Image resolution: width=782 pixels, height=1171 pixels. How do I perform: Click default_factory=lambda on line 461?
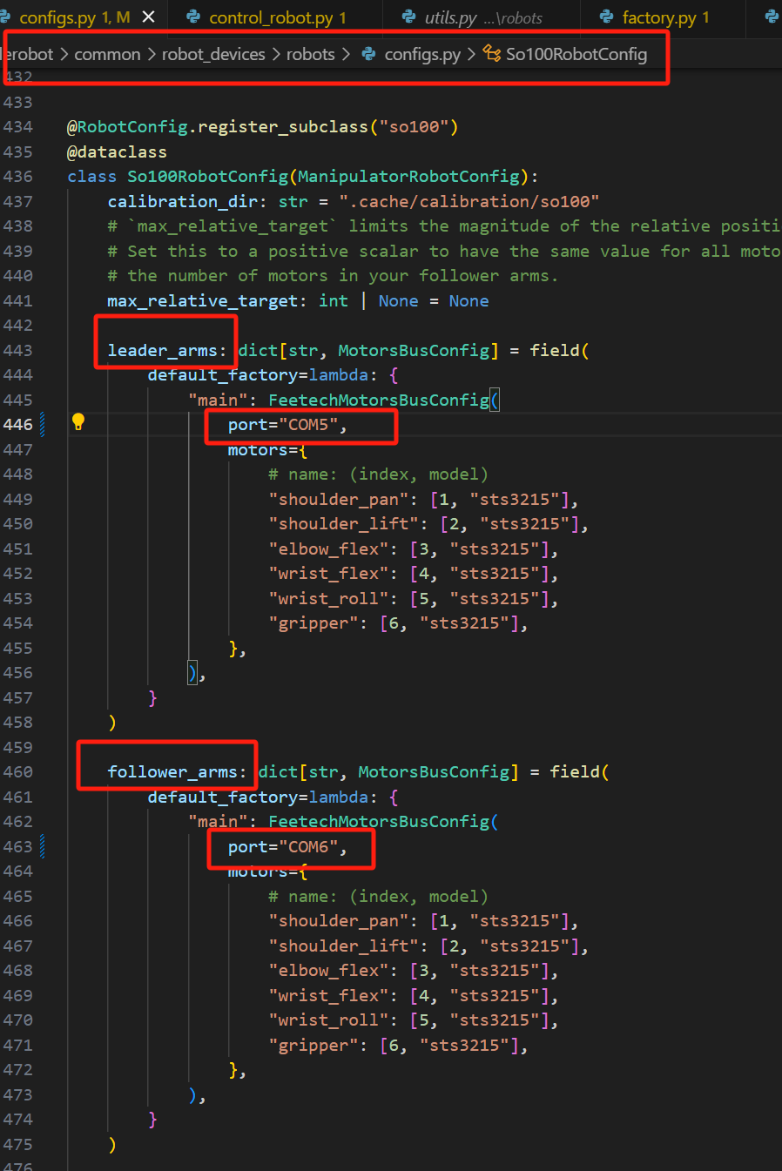[x=258, y=797]
